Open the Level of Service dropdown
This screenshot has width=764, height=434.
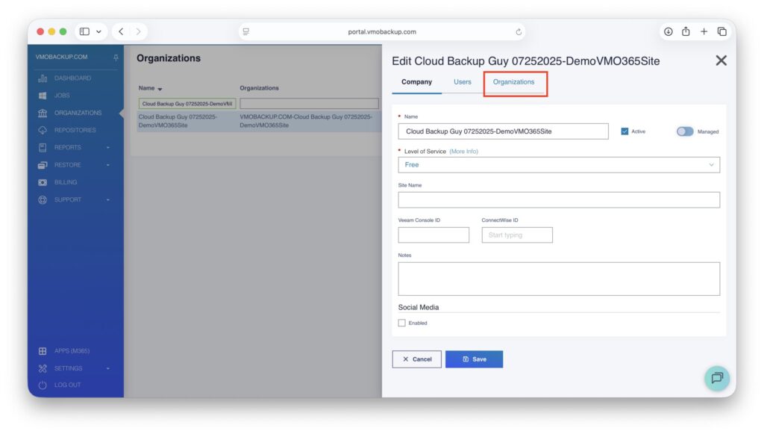pos(558,165)
